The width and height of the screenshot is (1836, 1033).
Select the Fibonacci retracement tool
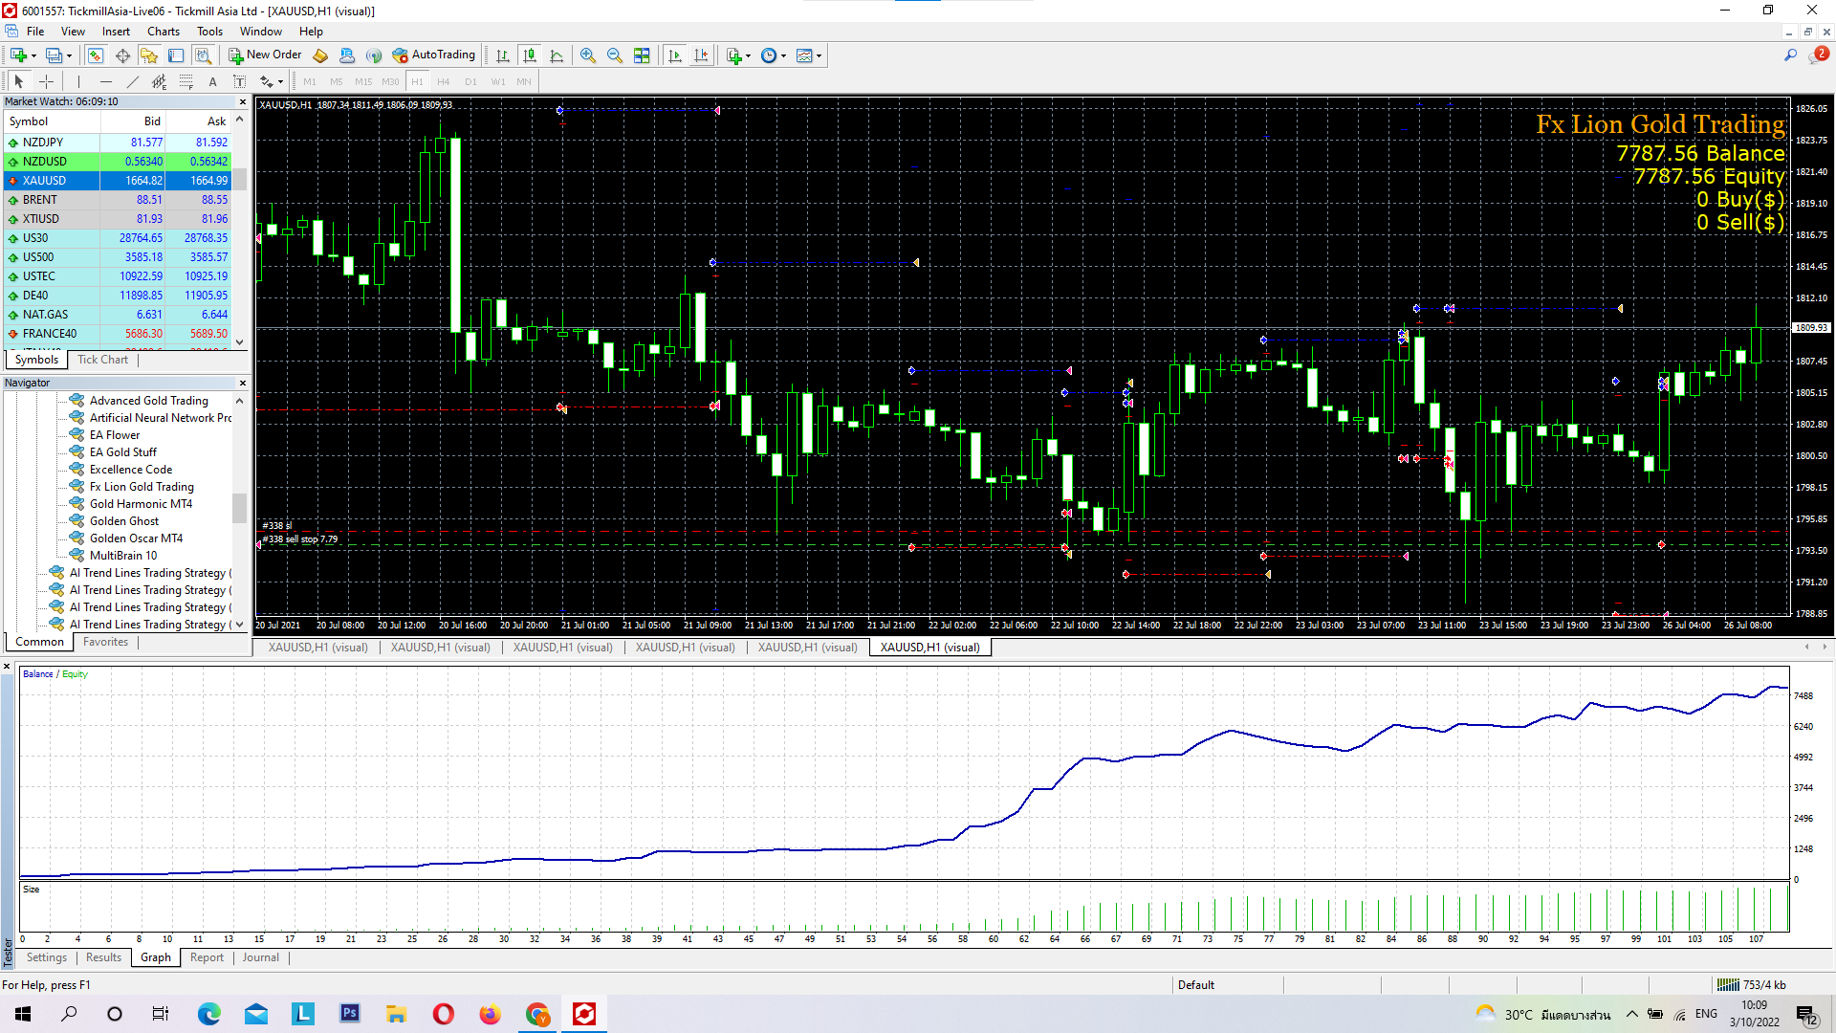point(186,81)
